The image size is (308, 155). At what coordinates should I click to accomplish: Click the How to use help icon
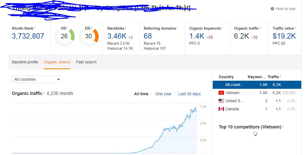click(x=272, y=9)
